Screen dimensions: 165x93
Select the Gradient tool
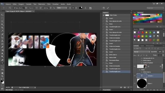click(x=2, y=50)
